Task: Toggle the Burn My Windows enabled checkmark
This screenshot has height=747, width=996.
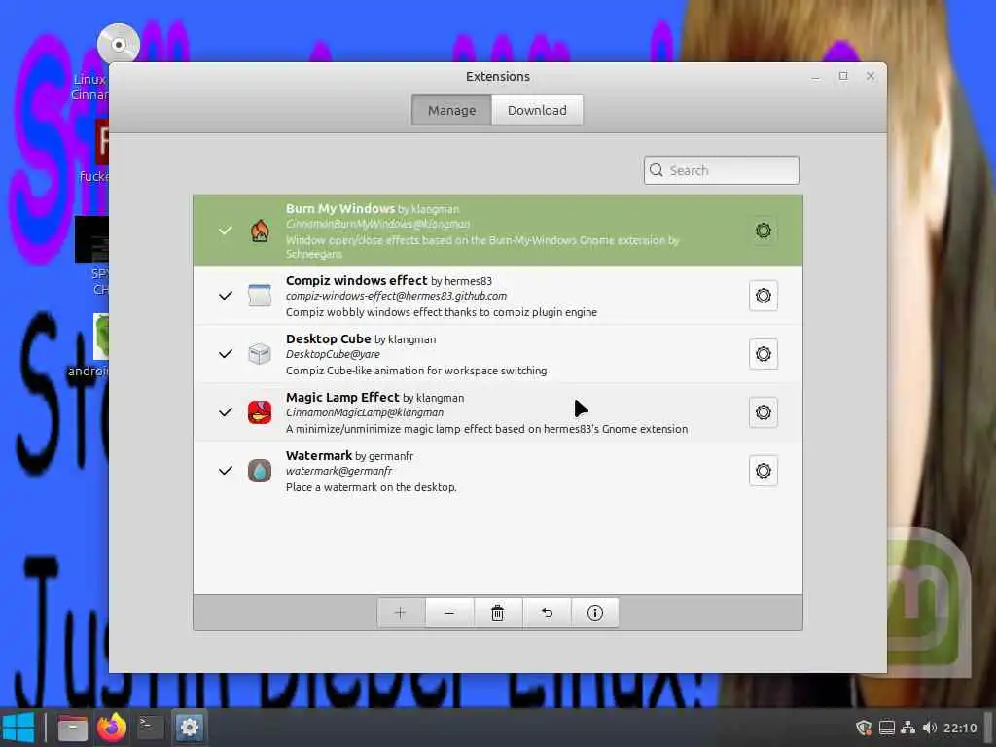Action: 225,231
